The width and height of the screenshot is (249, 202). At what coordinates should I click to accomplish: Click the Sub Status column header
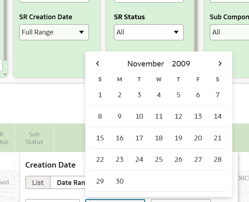click(x=34, y=138)
